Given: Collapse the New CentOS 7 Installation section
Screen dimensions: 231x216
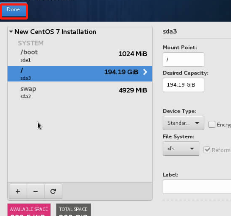Looking at the screenshot, I should point(11,31).
